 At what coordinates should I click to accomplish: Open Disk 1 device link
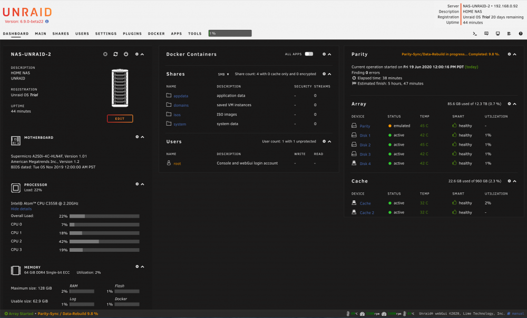(x=365, y=136)
